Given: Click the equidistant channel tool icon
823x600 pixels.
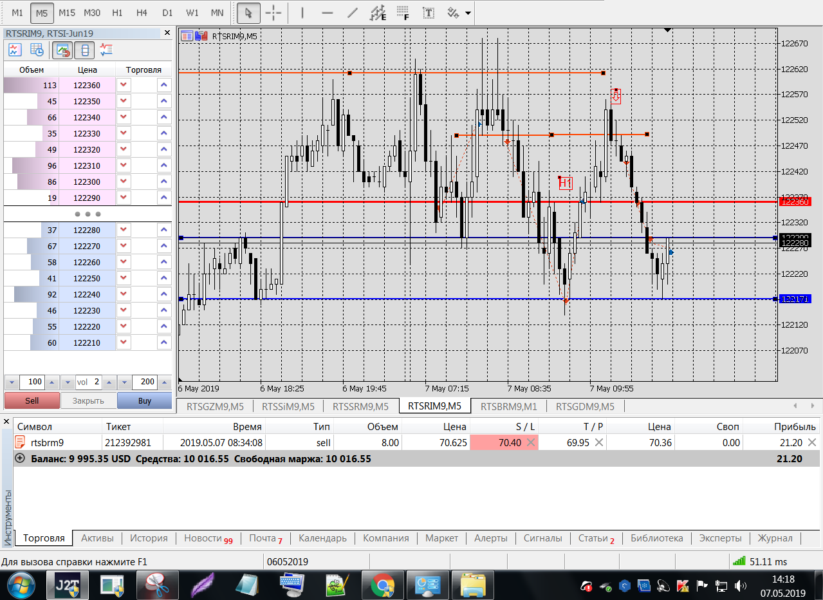Looking at the screenshot, I should click(x=379, y=13).
